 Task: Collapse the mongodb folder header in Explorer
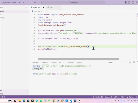click(x=14, y=11)
